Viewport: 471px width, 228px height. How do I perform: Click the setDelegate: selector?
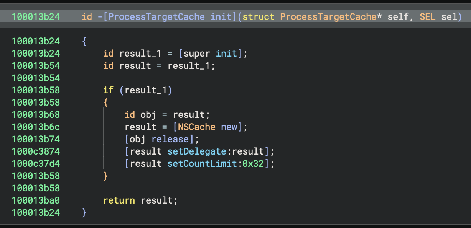tap(199, 151)
